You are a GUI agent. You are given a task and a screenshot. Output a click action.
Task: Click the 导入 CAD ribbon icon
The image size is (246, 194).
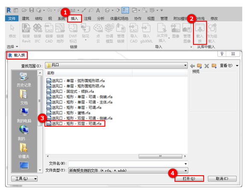click(x=134, y=33)
